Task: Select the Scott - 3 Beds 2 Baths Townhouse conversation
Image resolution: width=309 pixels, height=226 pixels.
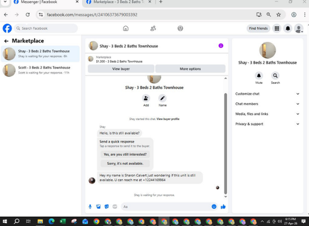Action: pos(40,70)
